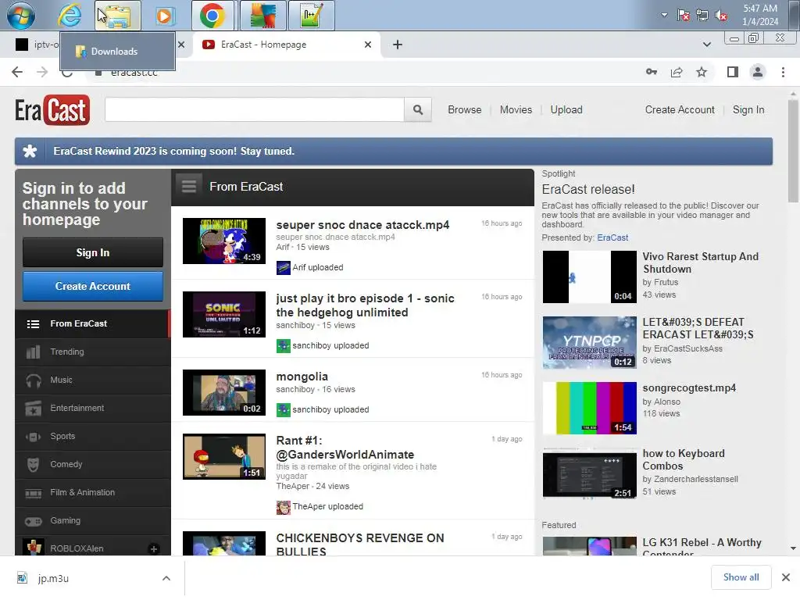Image resolution: width=800 pixels, height=600 pixels.
Task: Open EraCast presenter link in Spotlight
Action: (612, 237)
